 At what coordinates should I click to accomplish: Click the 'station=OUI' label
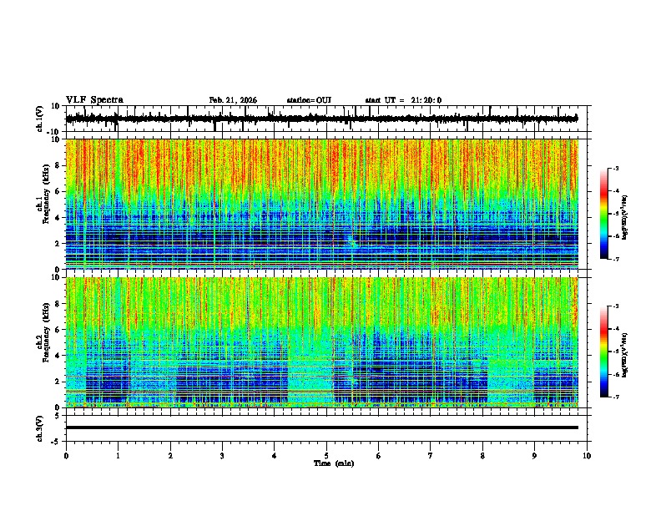pyautogui.click(x=309, y=100)
